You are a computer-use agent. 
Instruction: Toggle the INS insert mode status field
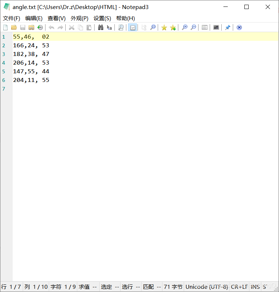255,287
